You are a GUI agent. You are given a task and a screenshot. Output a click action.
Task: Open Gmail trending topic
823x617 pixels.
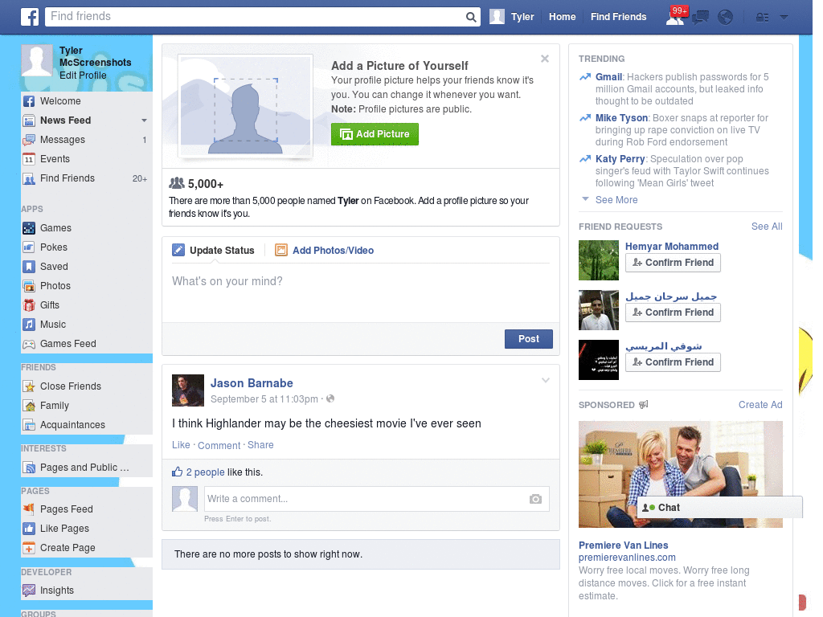click(609, 77)
